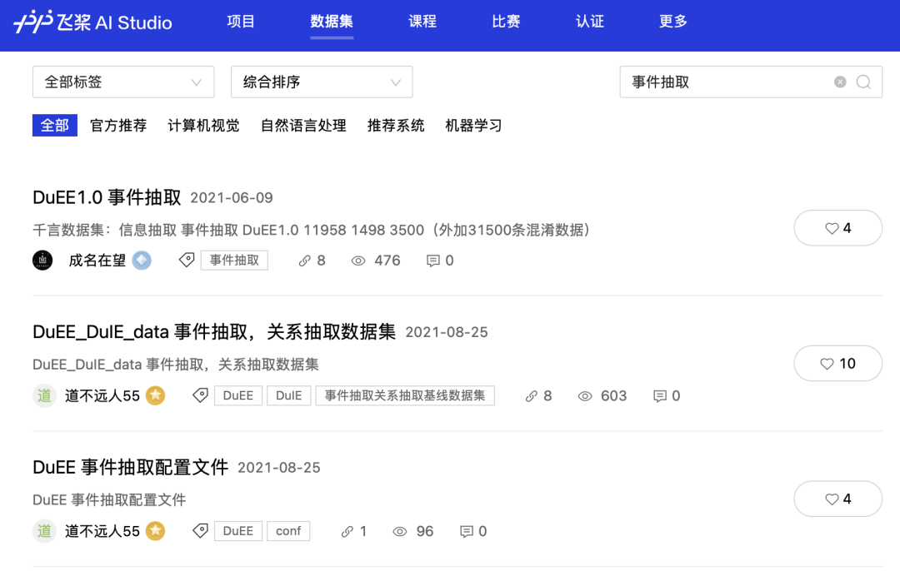Click tag icon in 配置文件 row

(x=200, y=531)
